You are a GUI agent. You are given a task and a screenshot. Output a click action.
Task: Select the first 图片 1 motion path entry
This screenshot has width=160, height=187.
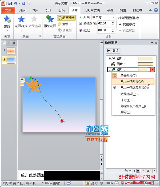coord(131,58)
